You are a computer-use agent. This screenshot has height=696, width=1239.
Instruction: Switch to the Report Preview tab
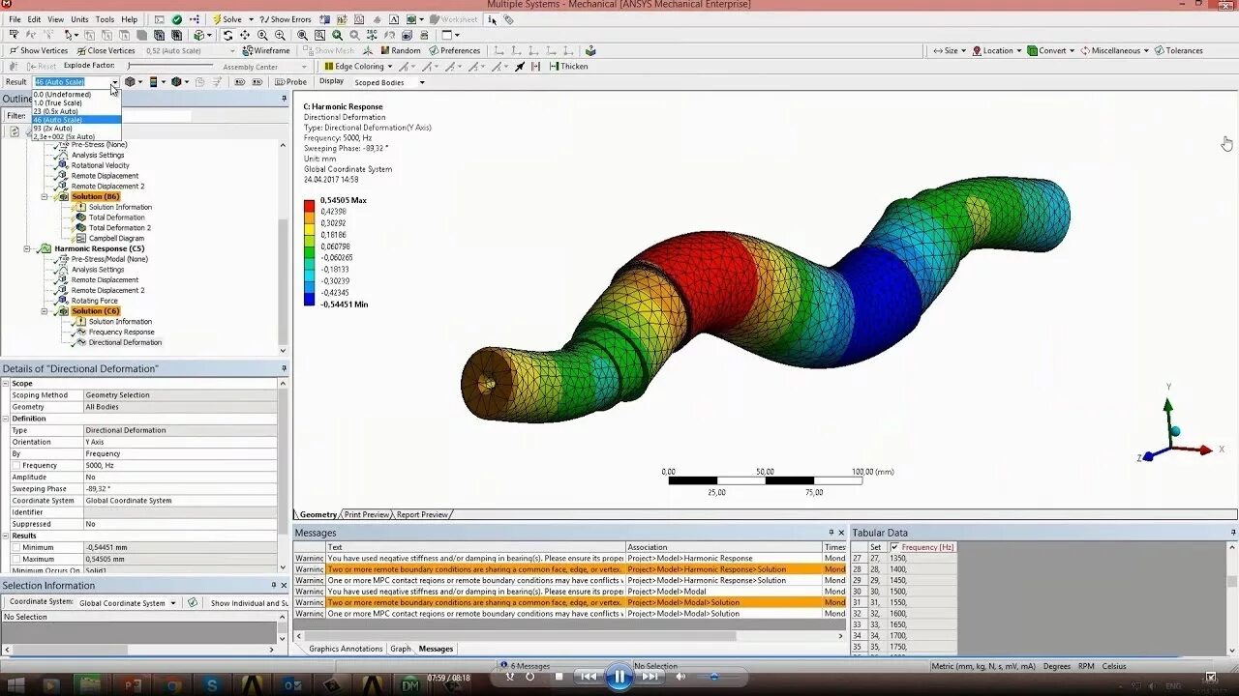tap(422, 514)
